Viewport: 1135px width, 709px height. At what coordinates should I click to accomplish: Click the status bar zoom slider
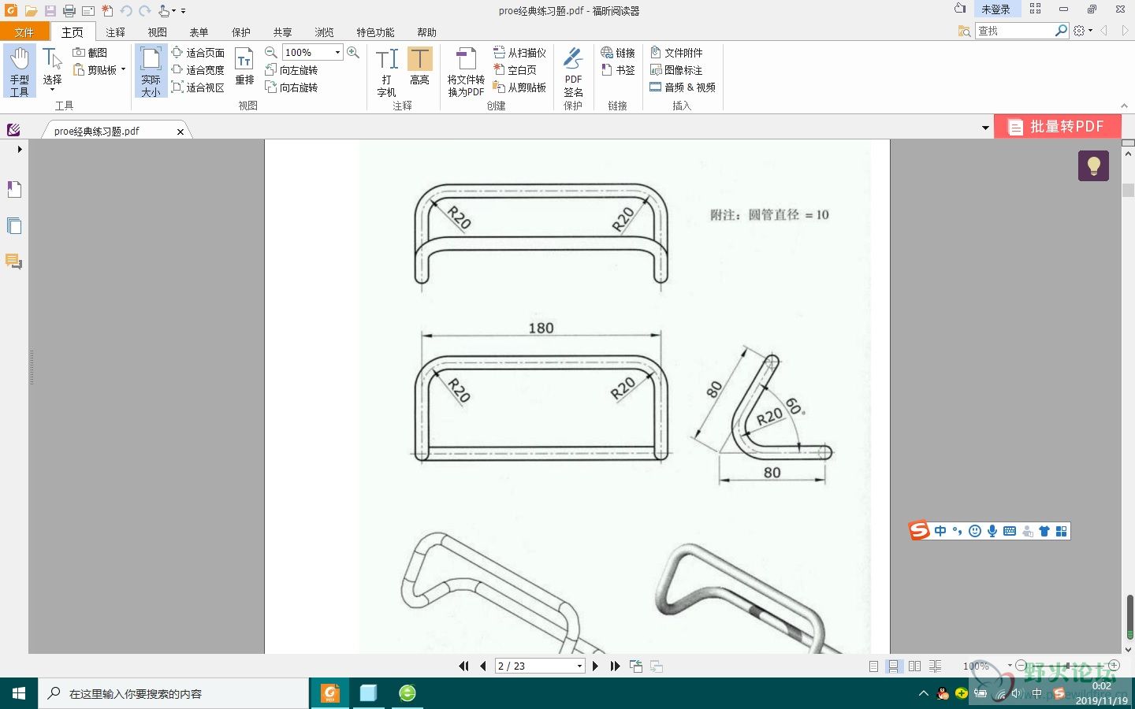click(1067, 666)
